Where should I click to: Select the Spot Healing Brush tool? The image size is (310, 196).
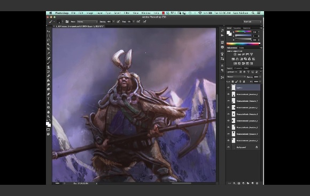[x=48, y=58]
